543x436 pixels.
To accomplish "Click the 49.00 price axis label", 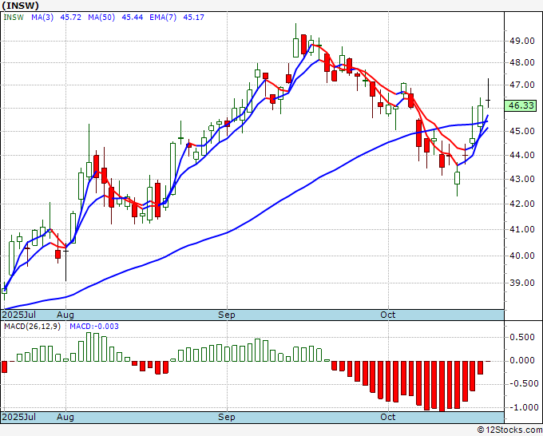I will [x=522, y=41].
